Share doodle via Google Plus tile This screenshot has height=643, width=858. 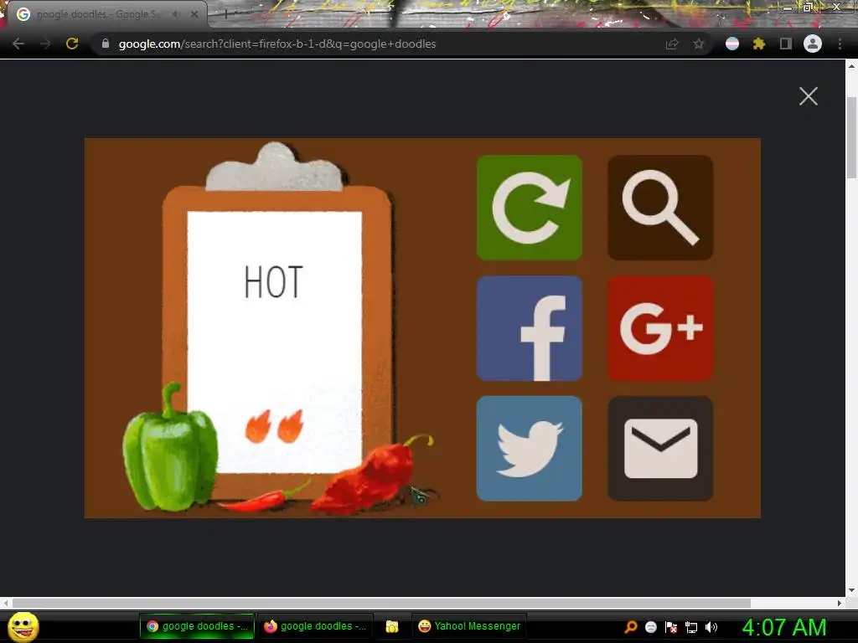660,328
